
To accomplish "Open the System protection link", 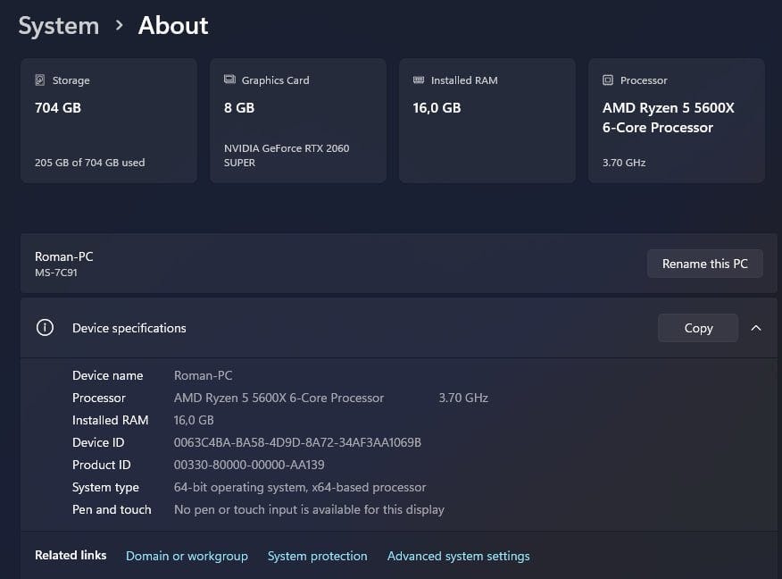I will tap(317, 556).
